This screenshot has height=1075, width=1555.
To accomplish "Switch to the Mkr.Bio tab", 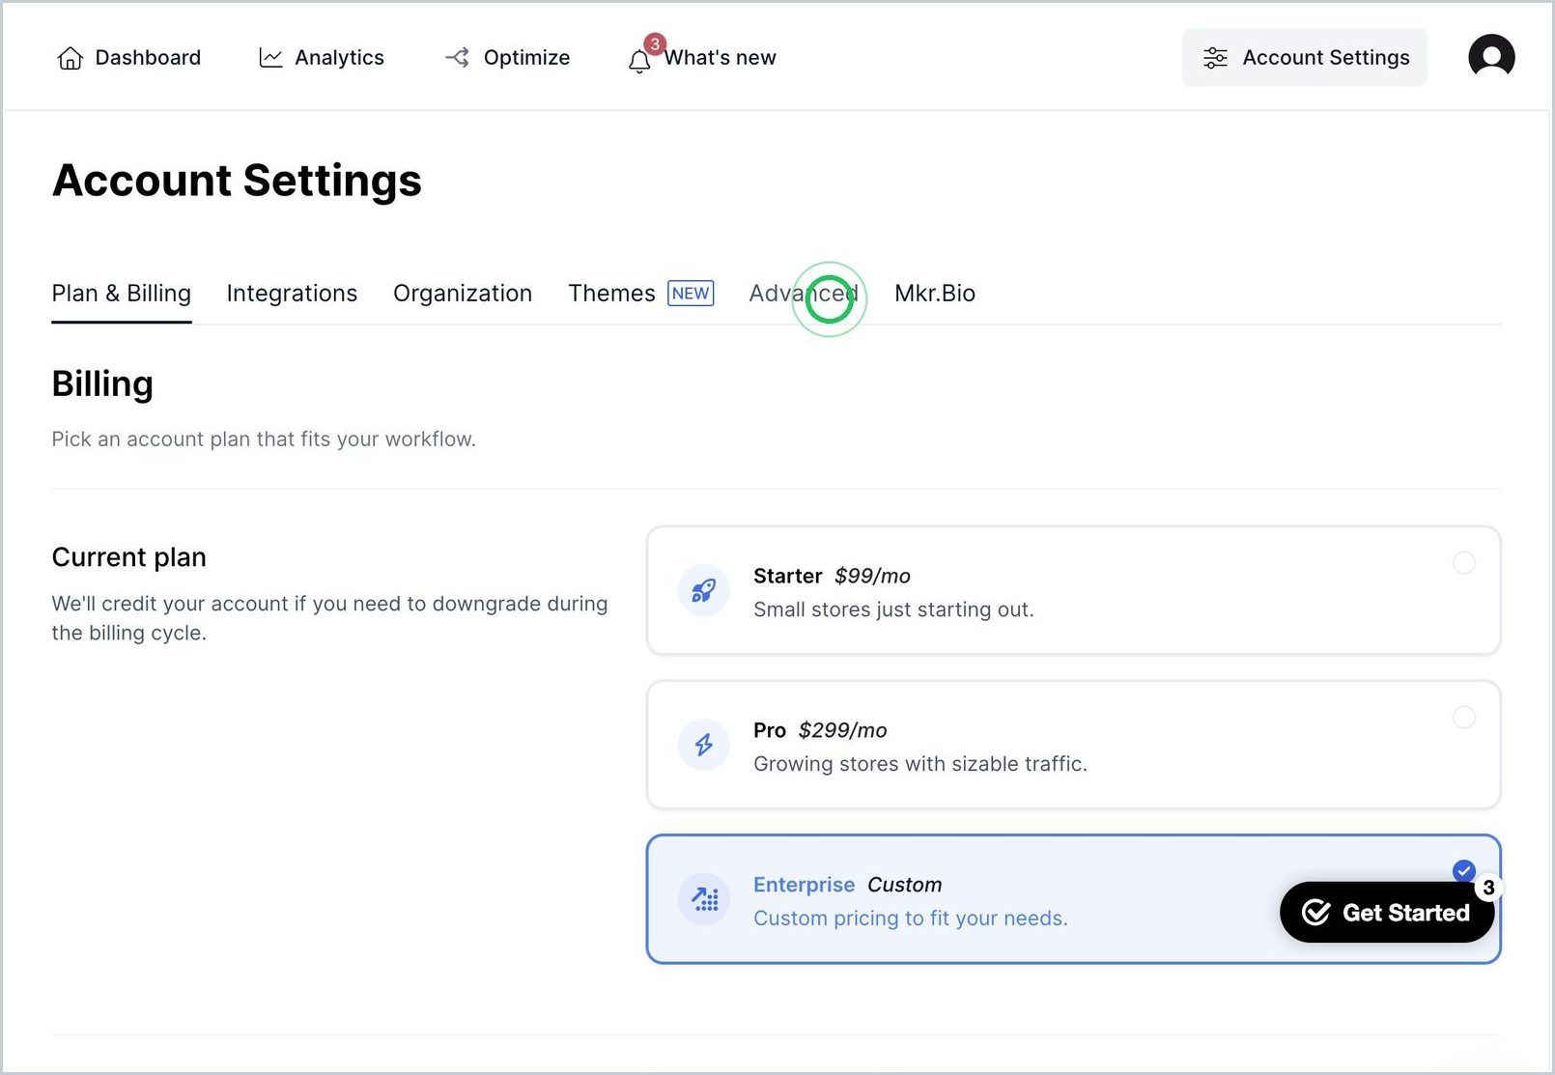I will [x=935, y=294].
